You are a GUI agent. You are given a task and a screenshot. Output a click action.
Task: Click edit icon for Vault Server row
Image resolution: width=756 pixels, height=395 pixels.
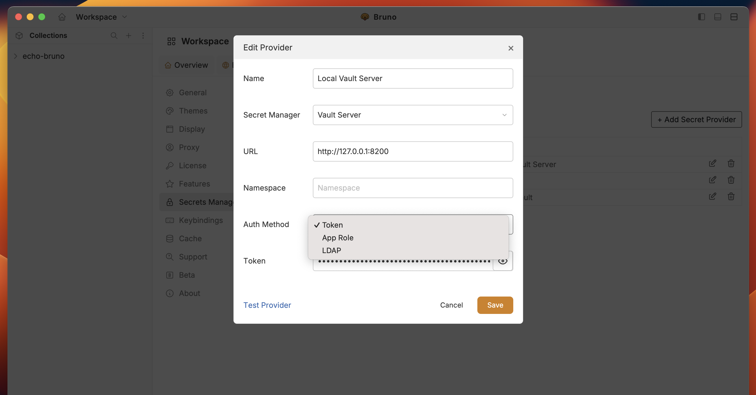click(x=712, y=163)
